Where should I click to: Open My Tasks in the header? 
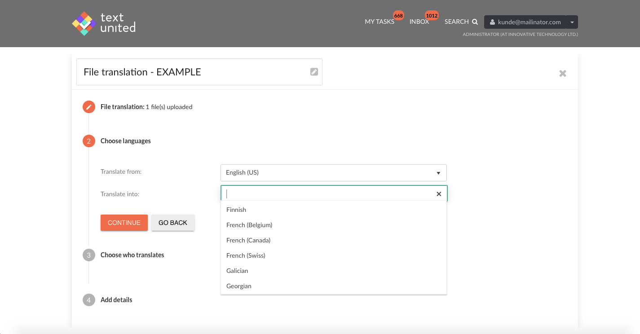tap(379, 22)
